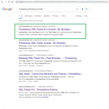The height and width of the screenshot is (109, 109).
Task: Expand arrow beside 101732-module-xml-feeds URL
Action: point(53,71)
